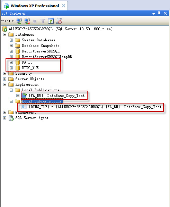Click the Replication folder icon
This screenshot has height=207, width=170.
(11, 84)
